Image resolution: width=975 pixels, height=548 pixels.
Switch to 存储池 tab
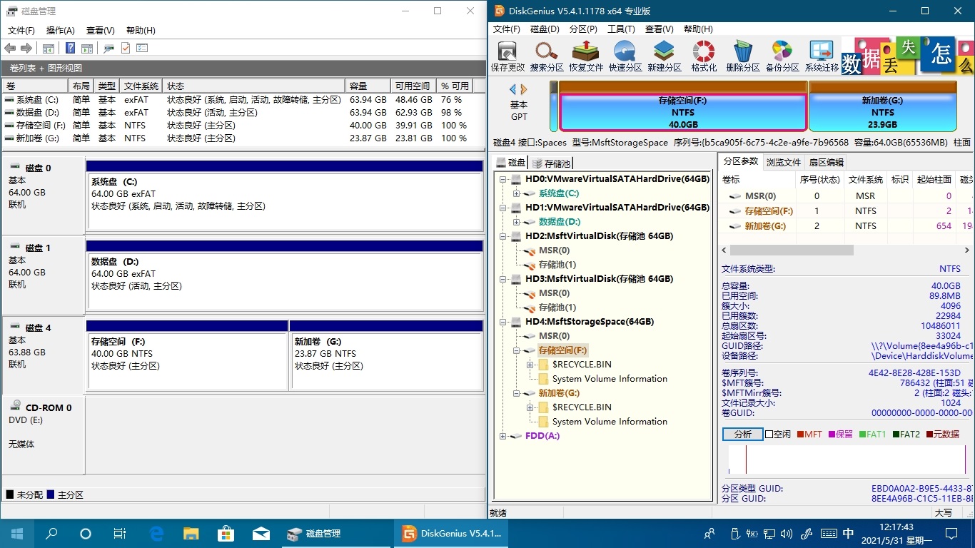tap(551, 163)
